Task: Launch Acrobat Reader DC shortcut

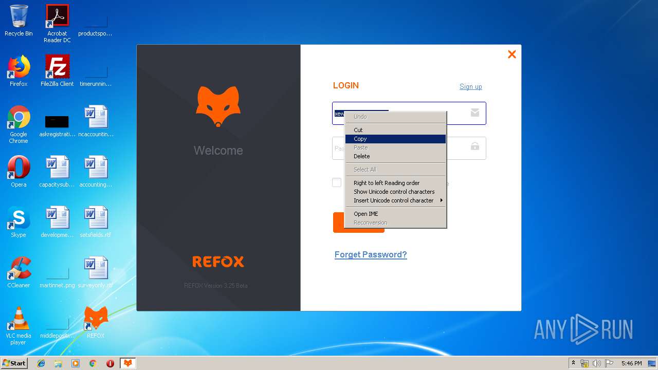Action: (57, 23)
